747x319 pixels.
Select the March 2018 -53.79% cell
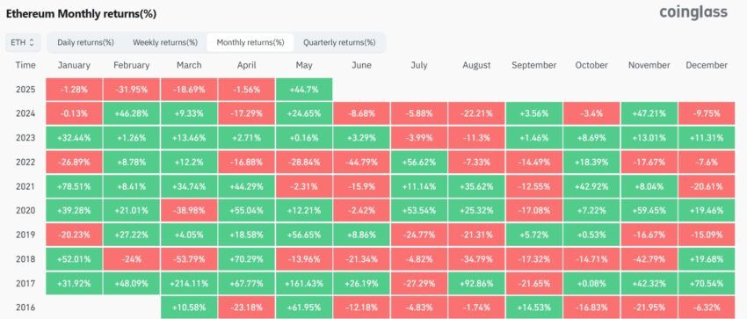189,259
